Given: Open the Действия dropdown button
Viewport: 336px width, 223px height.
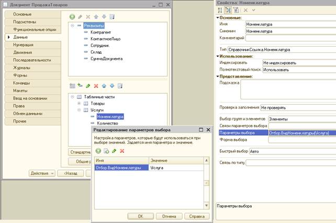Looking at the screenshot, I should [42, 173].
